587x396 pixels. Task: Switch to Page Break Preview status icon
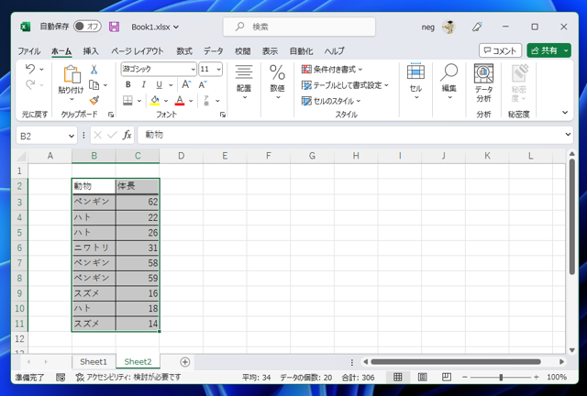click(x=447, y=378)
